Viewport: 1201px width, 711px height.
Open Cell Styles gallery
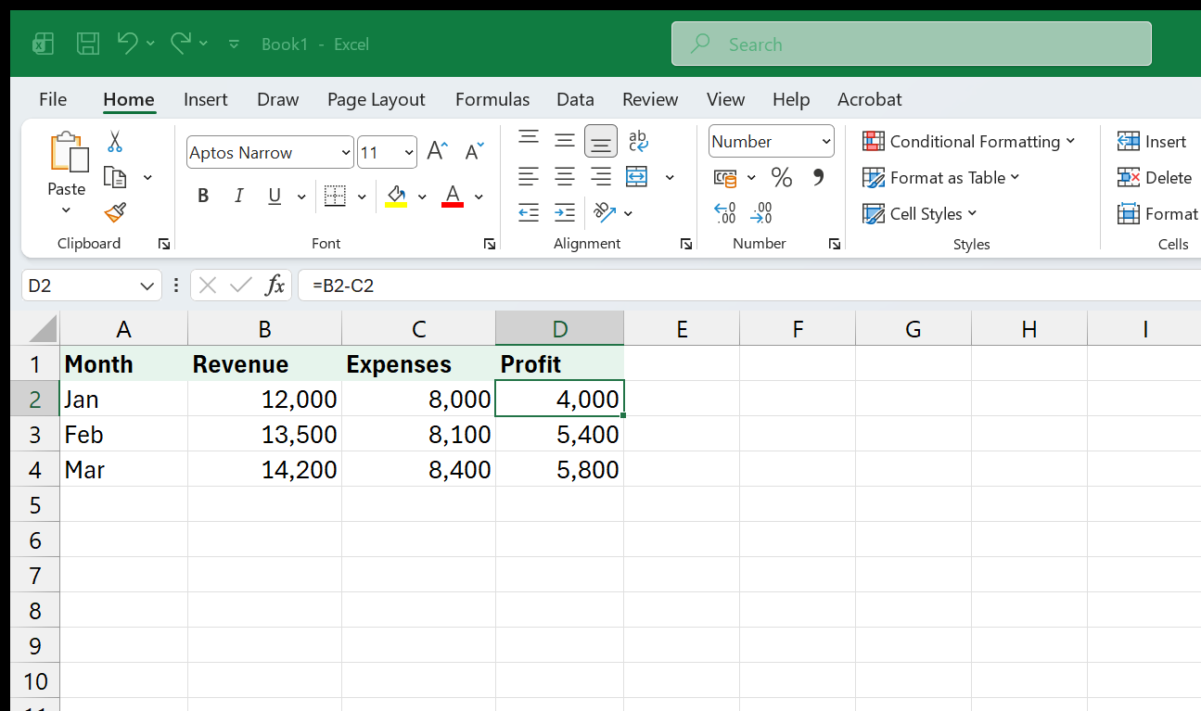tap(919, 213)
